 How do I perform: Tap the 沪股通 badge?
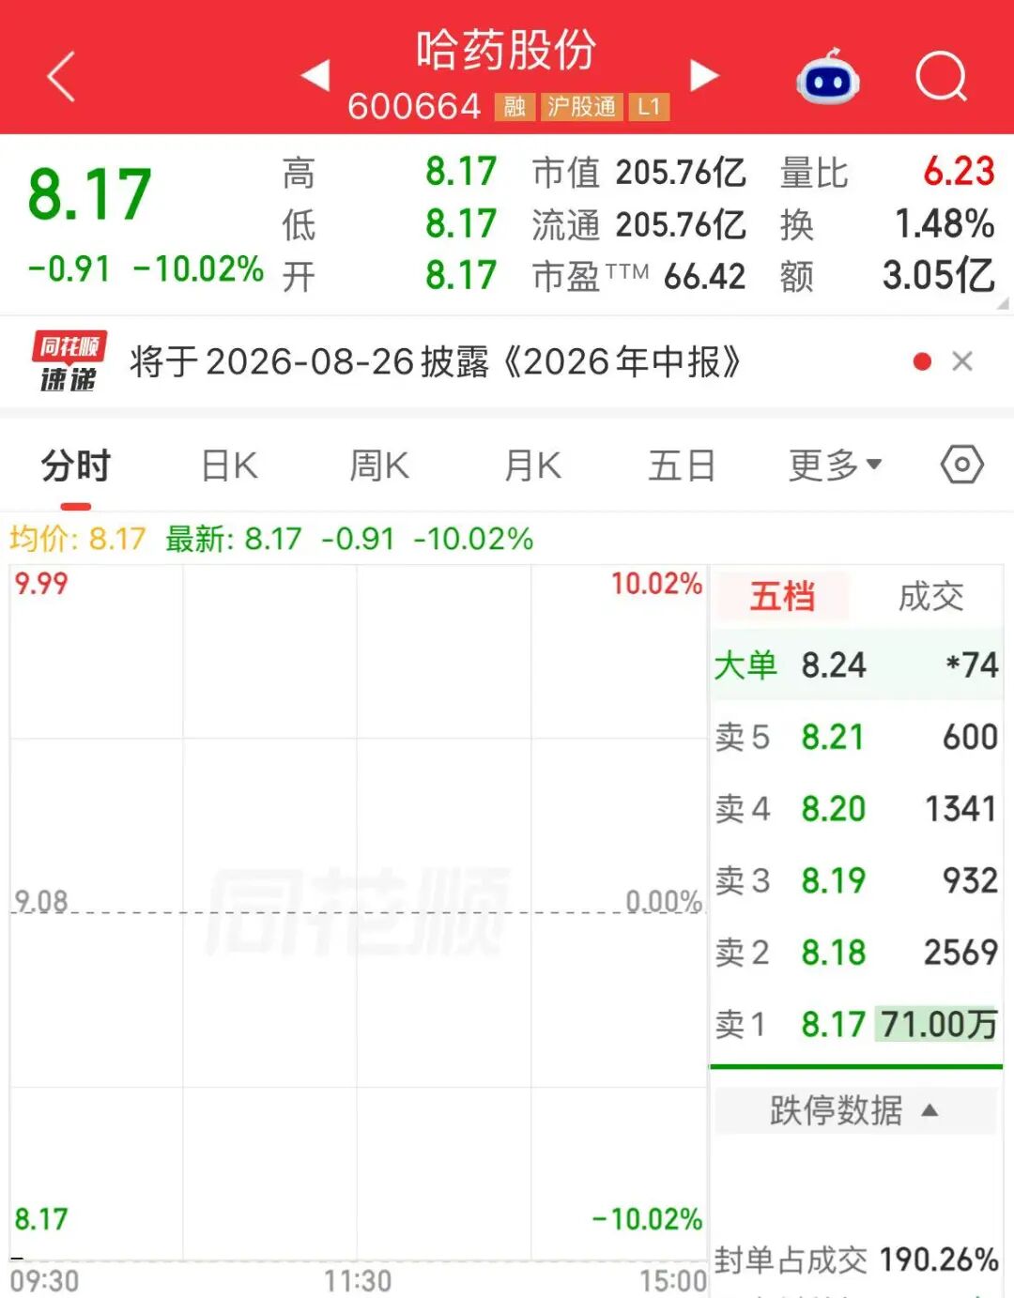(x=581, y=107)
